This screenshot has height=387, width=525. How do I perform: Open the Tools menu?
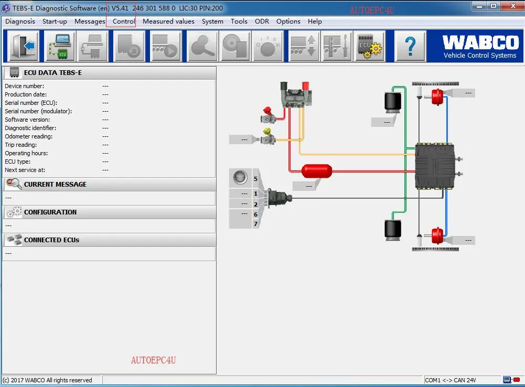coord(239,21)
